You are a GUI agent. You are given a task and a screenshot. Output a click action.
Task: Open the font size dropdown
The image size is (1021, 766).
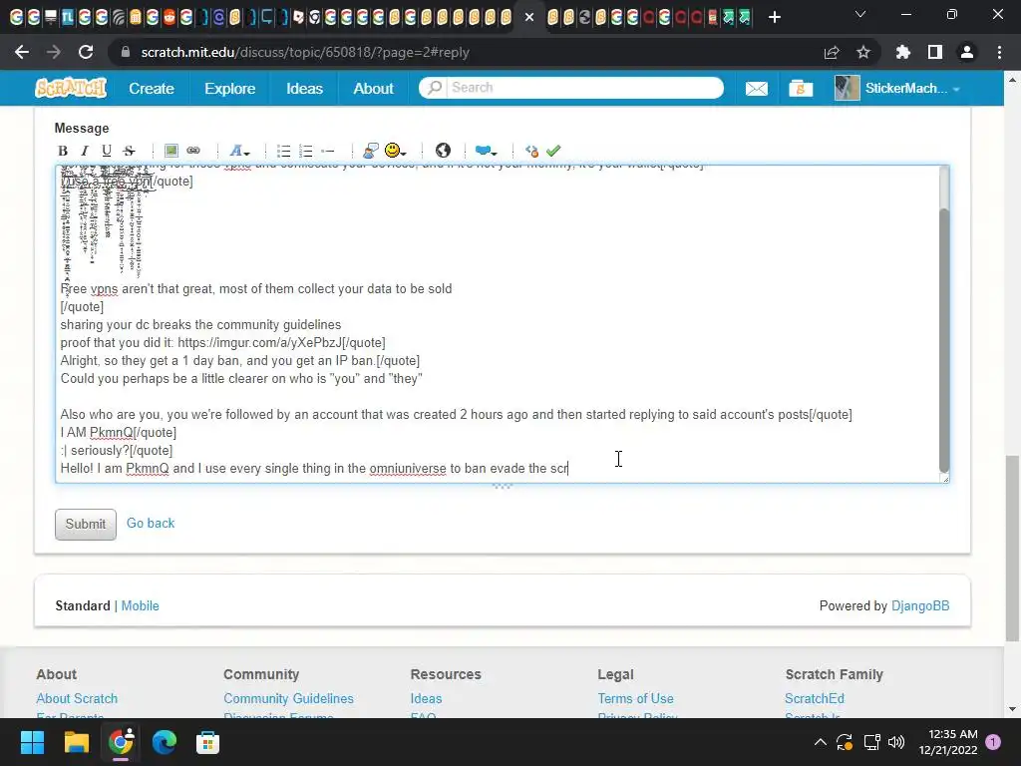pos(239,152)
